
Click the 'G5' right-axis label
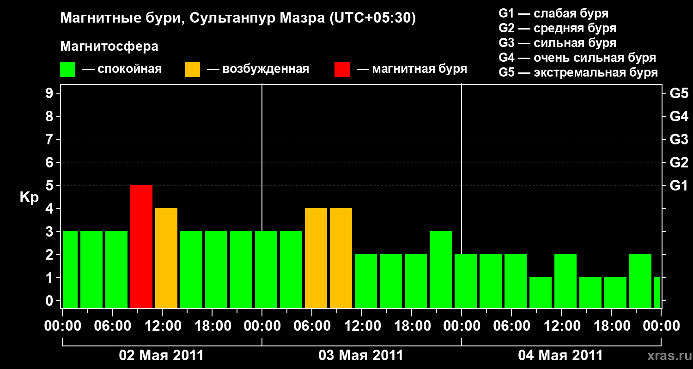[x=679, y=93]
